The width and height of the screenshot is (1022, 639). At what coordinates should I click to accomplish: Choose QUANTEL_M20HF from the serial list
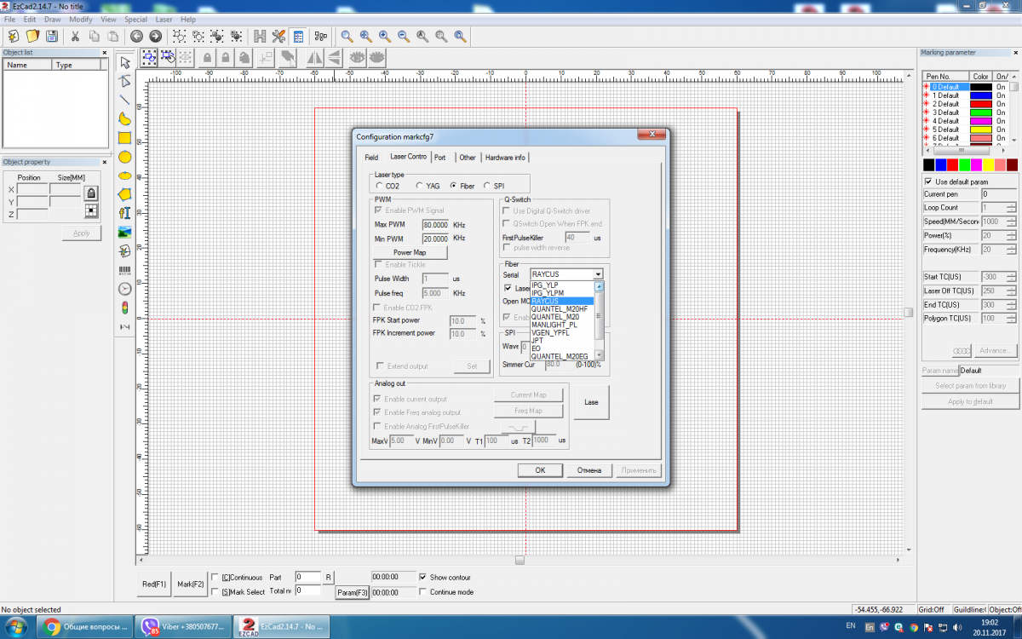tap(561, 309)
